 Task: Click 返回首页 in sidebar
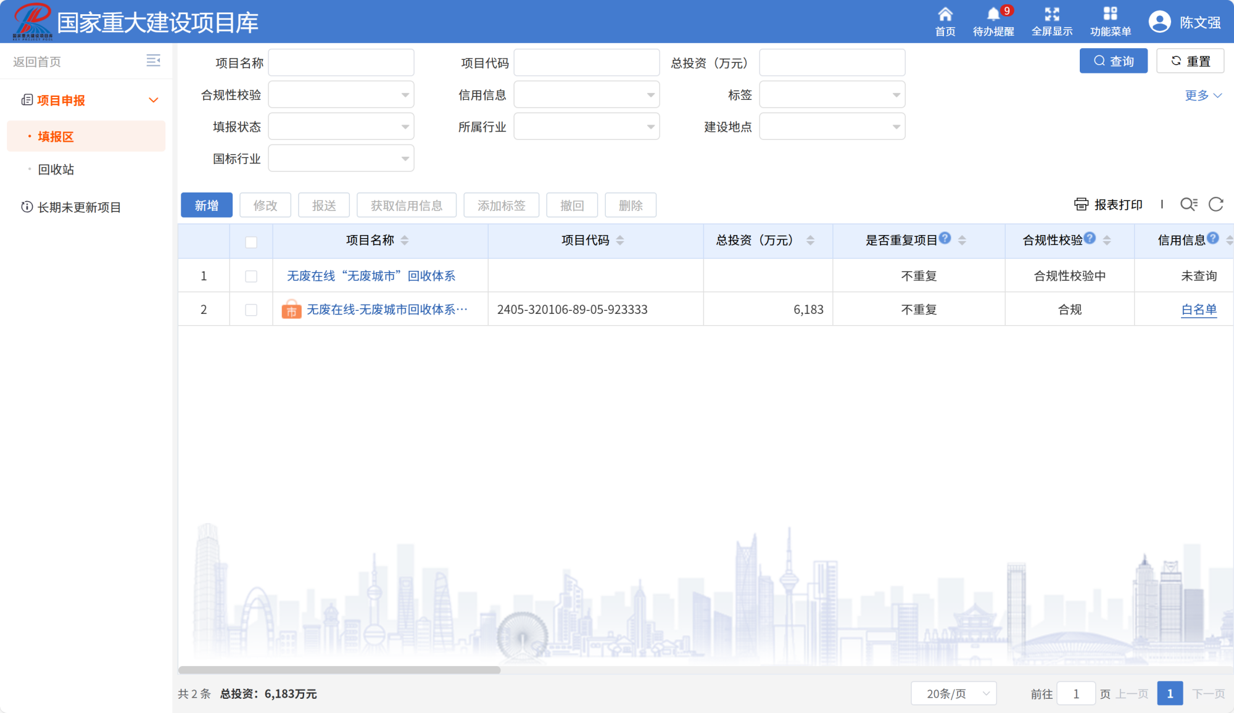37,62
